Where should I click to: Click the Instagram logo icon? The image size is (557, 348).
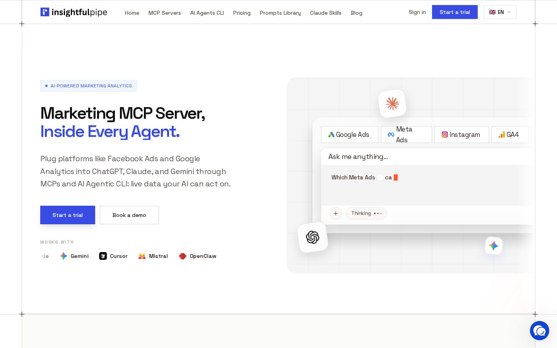445,135
